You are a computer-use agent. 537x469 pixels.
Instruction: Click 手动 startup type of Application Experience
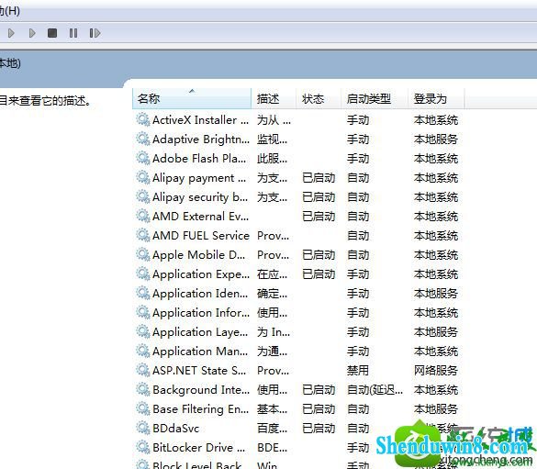coord(358,274)
